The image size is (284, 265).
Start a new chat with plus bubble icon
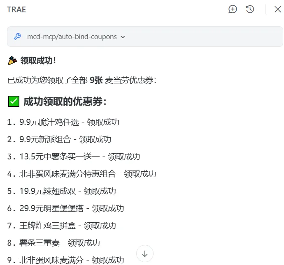[x=233, y=9]
